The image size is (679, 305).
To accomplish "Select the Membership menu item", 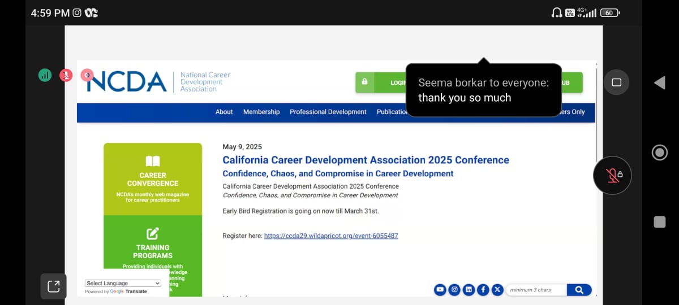I will tap(261, 112).
